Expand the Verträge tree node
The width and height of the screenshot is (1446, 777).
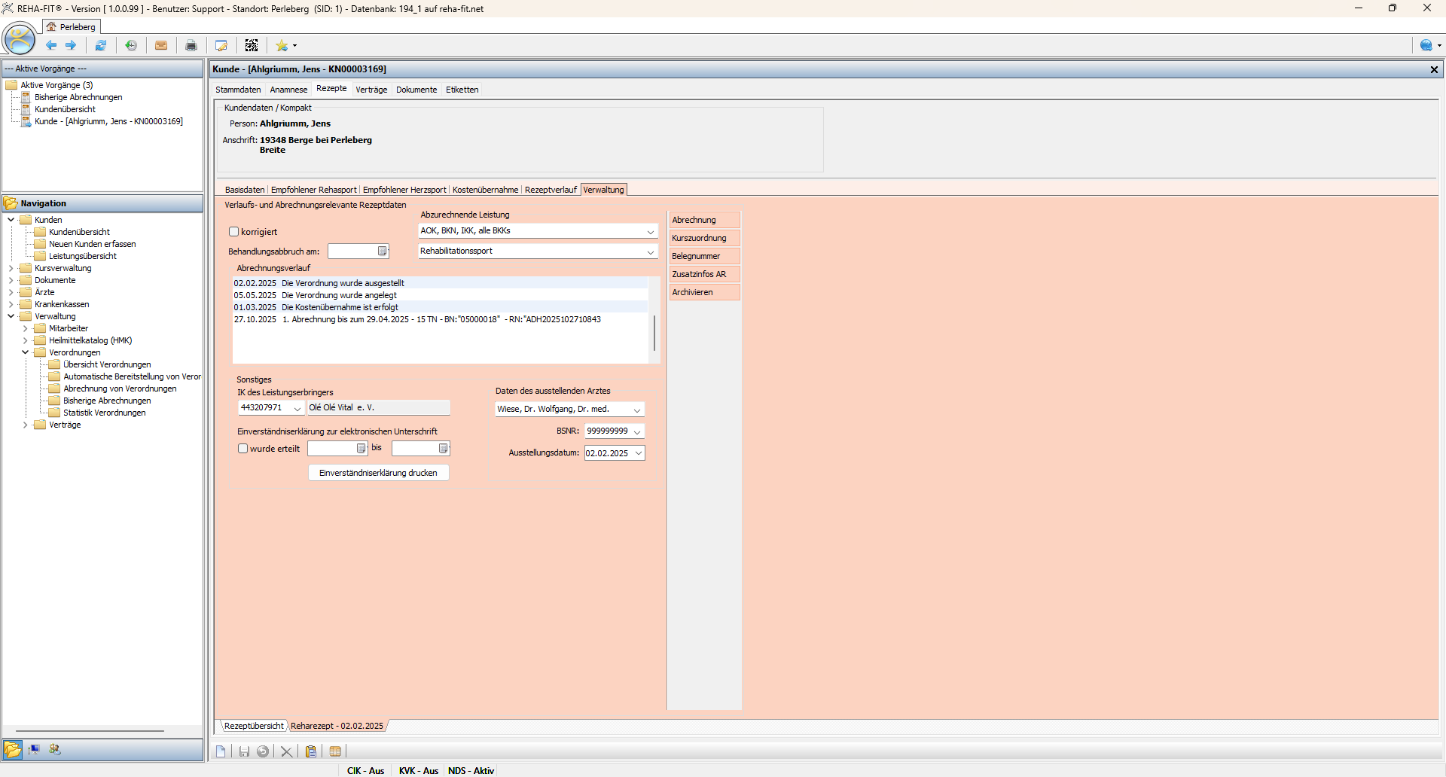pos(26,425)
